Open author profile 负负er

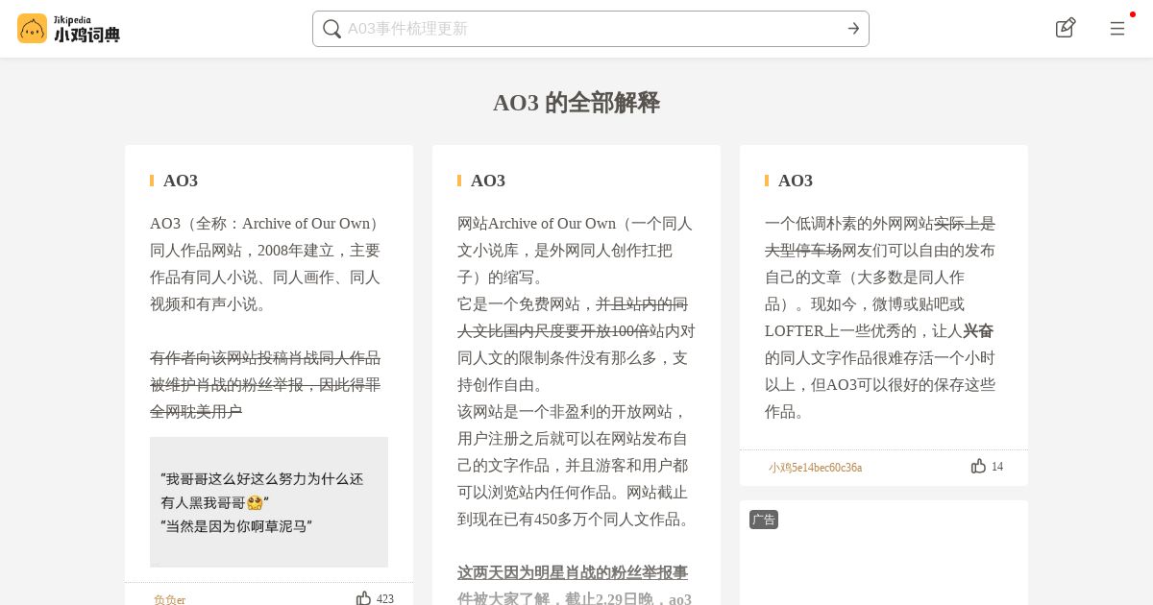click(x=169, y=599)
